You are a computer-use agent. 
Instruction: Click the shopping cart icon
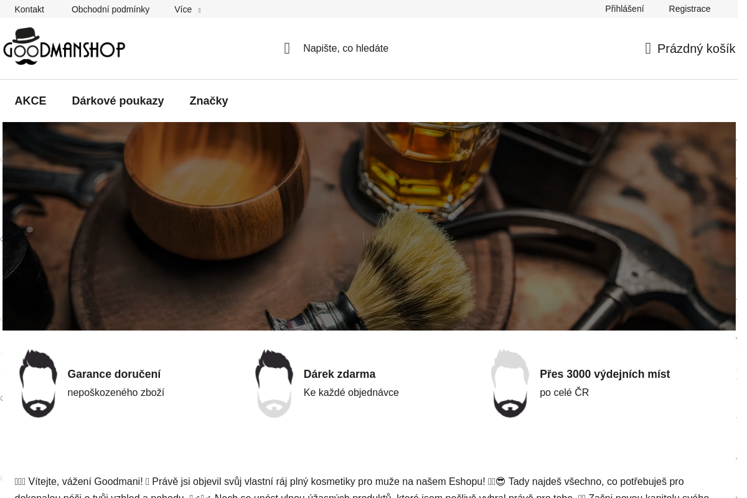click(x=648, y=49)
